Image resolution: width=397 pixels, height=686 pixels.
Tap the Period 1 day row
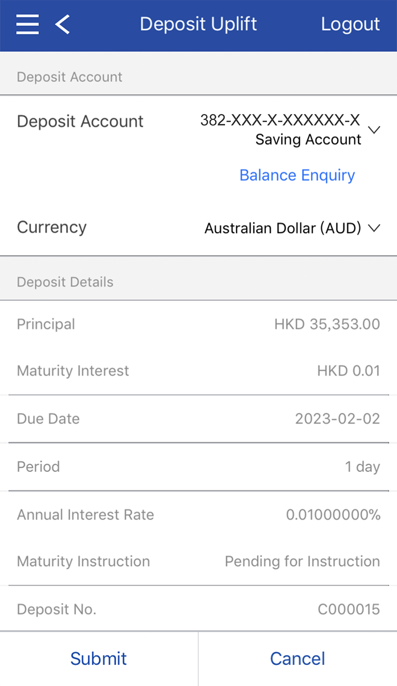198,466
